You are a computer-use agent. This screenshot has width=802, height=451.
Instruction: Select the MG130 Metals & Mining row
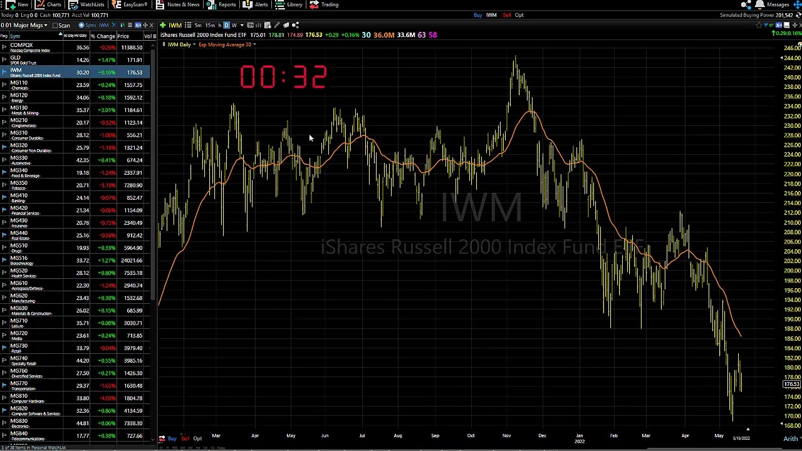(75, 110)
